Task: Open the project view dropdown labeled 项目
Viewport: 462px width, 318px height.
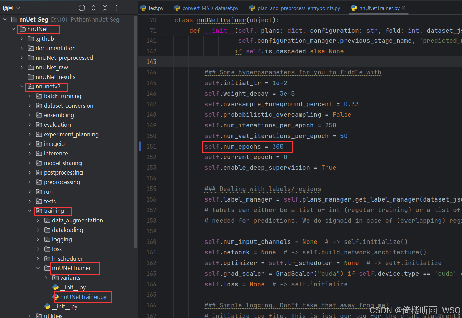Action: [x=11, y=8]
